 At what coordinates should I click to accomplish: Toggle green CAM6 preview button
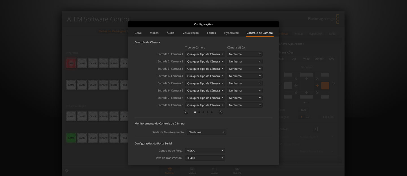[x=71, y=138]
